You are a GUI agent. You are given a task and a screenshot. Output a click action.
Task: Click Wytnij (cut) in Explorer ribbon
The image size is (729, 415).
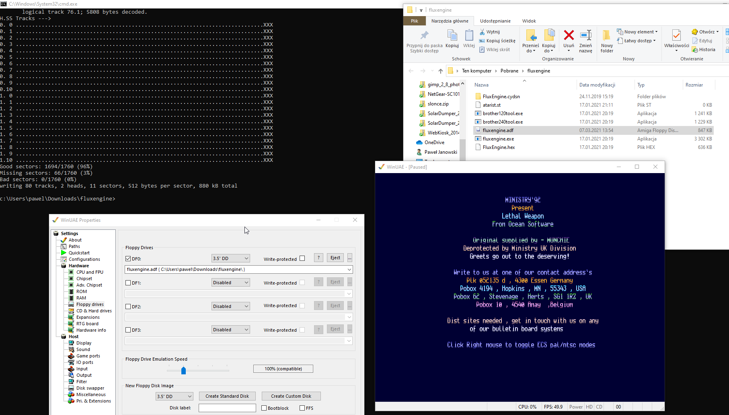click(x=490, y=32)
